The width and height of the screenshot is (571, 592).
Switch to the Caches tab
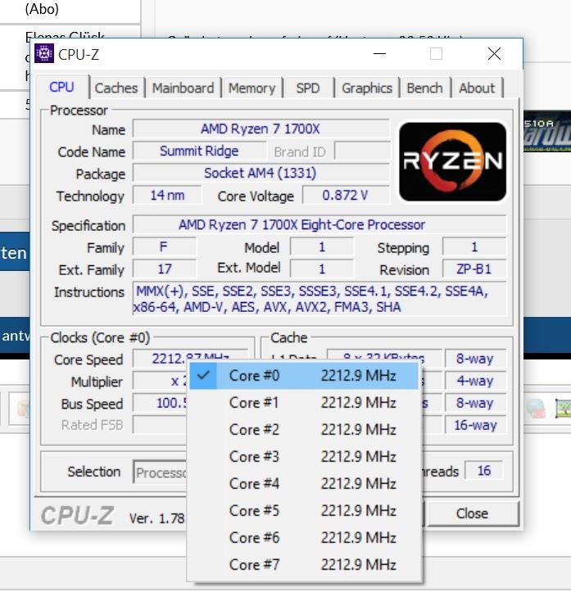(x=116, y=88)
